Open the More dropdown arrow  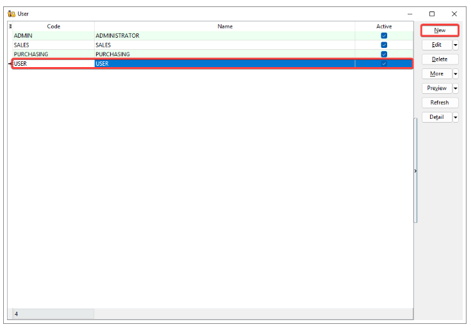point(456,74)
